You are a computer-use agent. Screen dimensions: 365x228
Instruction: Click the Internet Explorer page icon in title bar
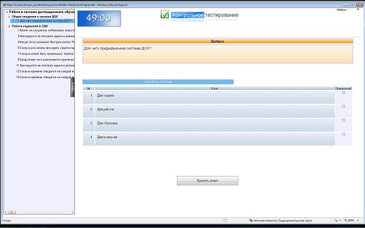(4, 5)
